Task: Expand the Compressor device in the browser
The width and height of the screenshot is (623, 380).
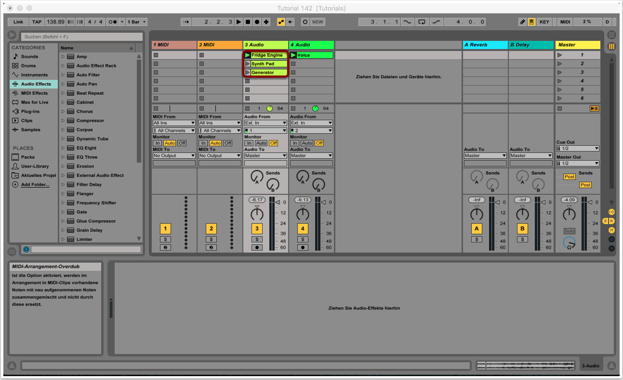Action: pos(63,121)
